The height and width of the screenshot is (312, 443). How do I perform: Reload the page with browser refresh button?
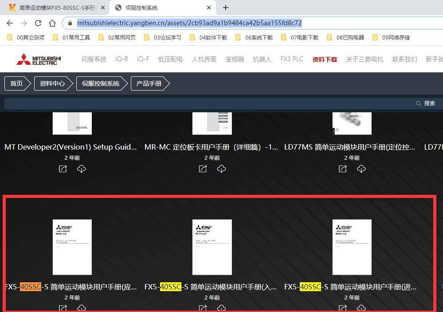[x=38, y=23]
